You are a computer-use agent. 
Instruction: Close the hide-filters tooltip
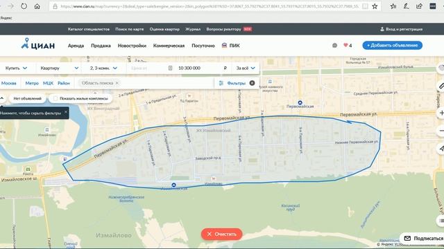click(66, 112)
